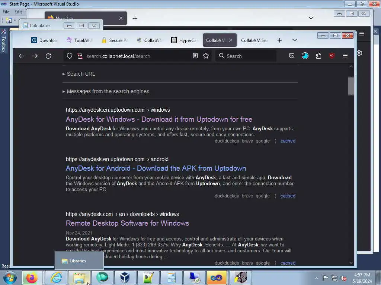Viewport: 381px width, 285px height.
Task: Switch to the Download tab
Action: tap(44, 40)
